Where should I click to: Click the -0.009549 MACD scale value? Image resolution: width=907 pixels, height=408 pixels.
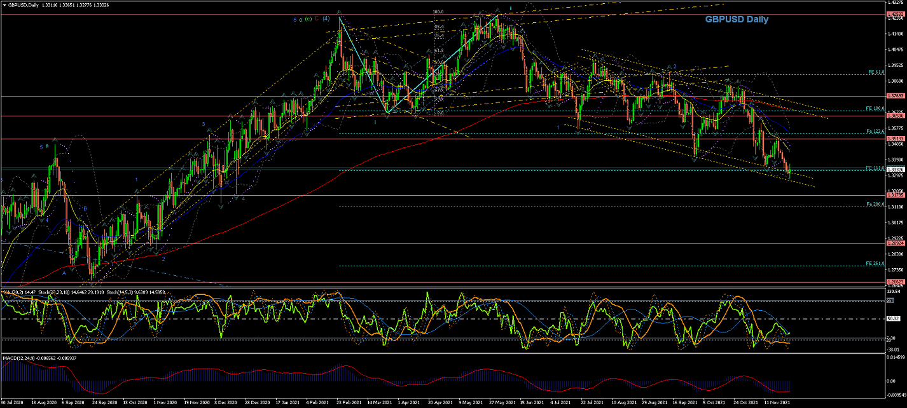tap(895, 395)
